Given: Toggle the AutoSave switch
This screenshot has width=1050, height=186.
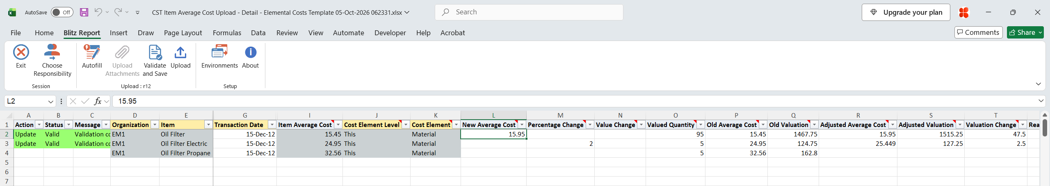Looking at the screenshot, I should coord(62,12).
